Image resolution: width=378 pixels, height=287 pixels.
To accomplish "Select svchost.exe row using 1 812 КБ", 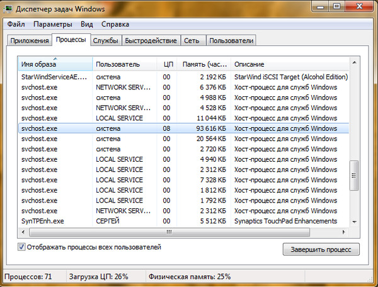I will (x=184, y=190).
